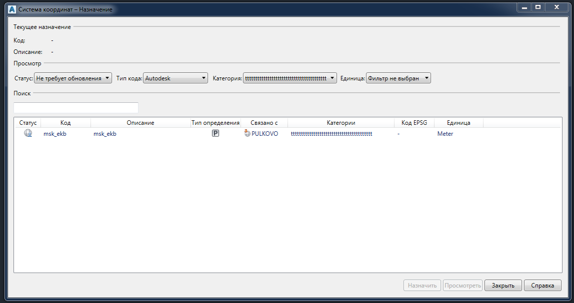Click the Закрыть button
The image size is (574, 303).
(503, 286)
